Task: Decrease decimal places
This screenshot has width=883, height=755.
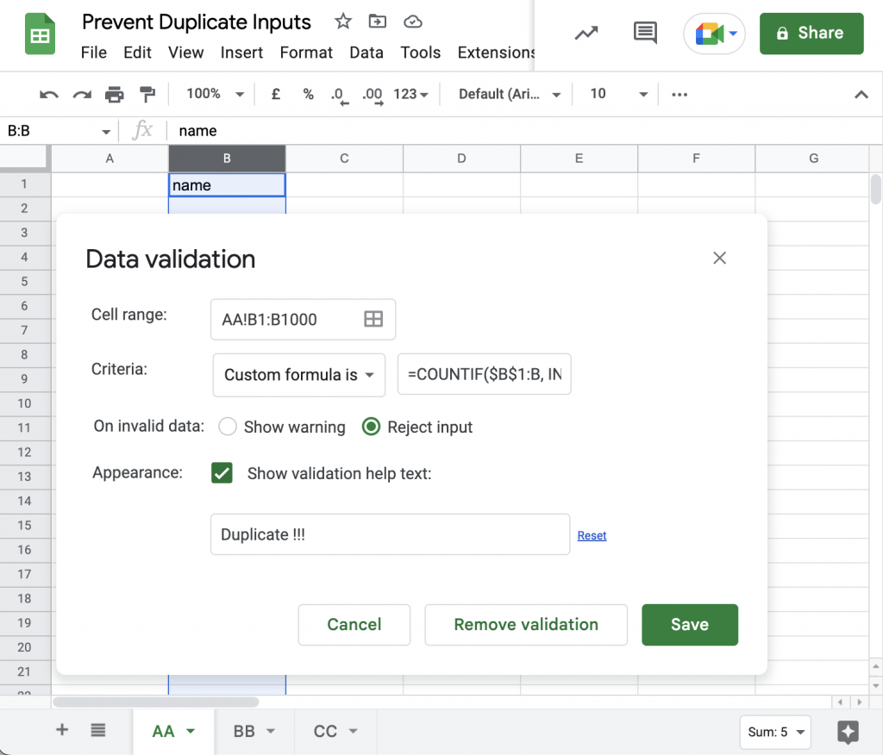Action: [x=340, y=95]
